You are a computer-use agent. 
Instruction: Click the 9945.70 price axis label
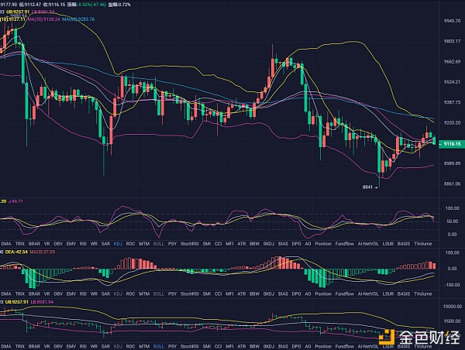[452, 21]
